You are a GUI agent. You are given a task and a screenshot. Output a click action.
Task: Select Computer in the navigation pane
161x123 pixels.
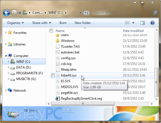point(21,56)
